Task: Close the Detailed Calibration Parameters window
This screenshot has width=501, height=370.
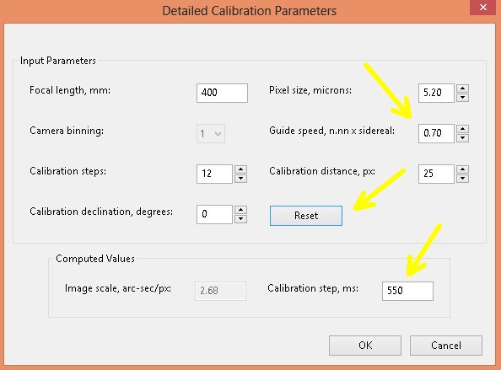Action: pos(483,8)
